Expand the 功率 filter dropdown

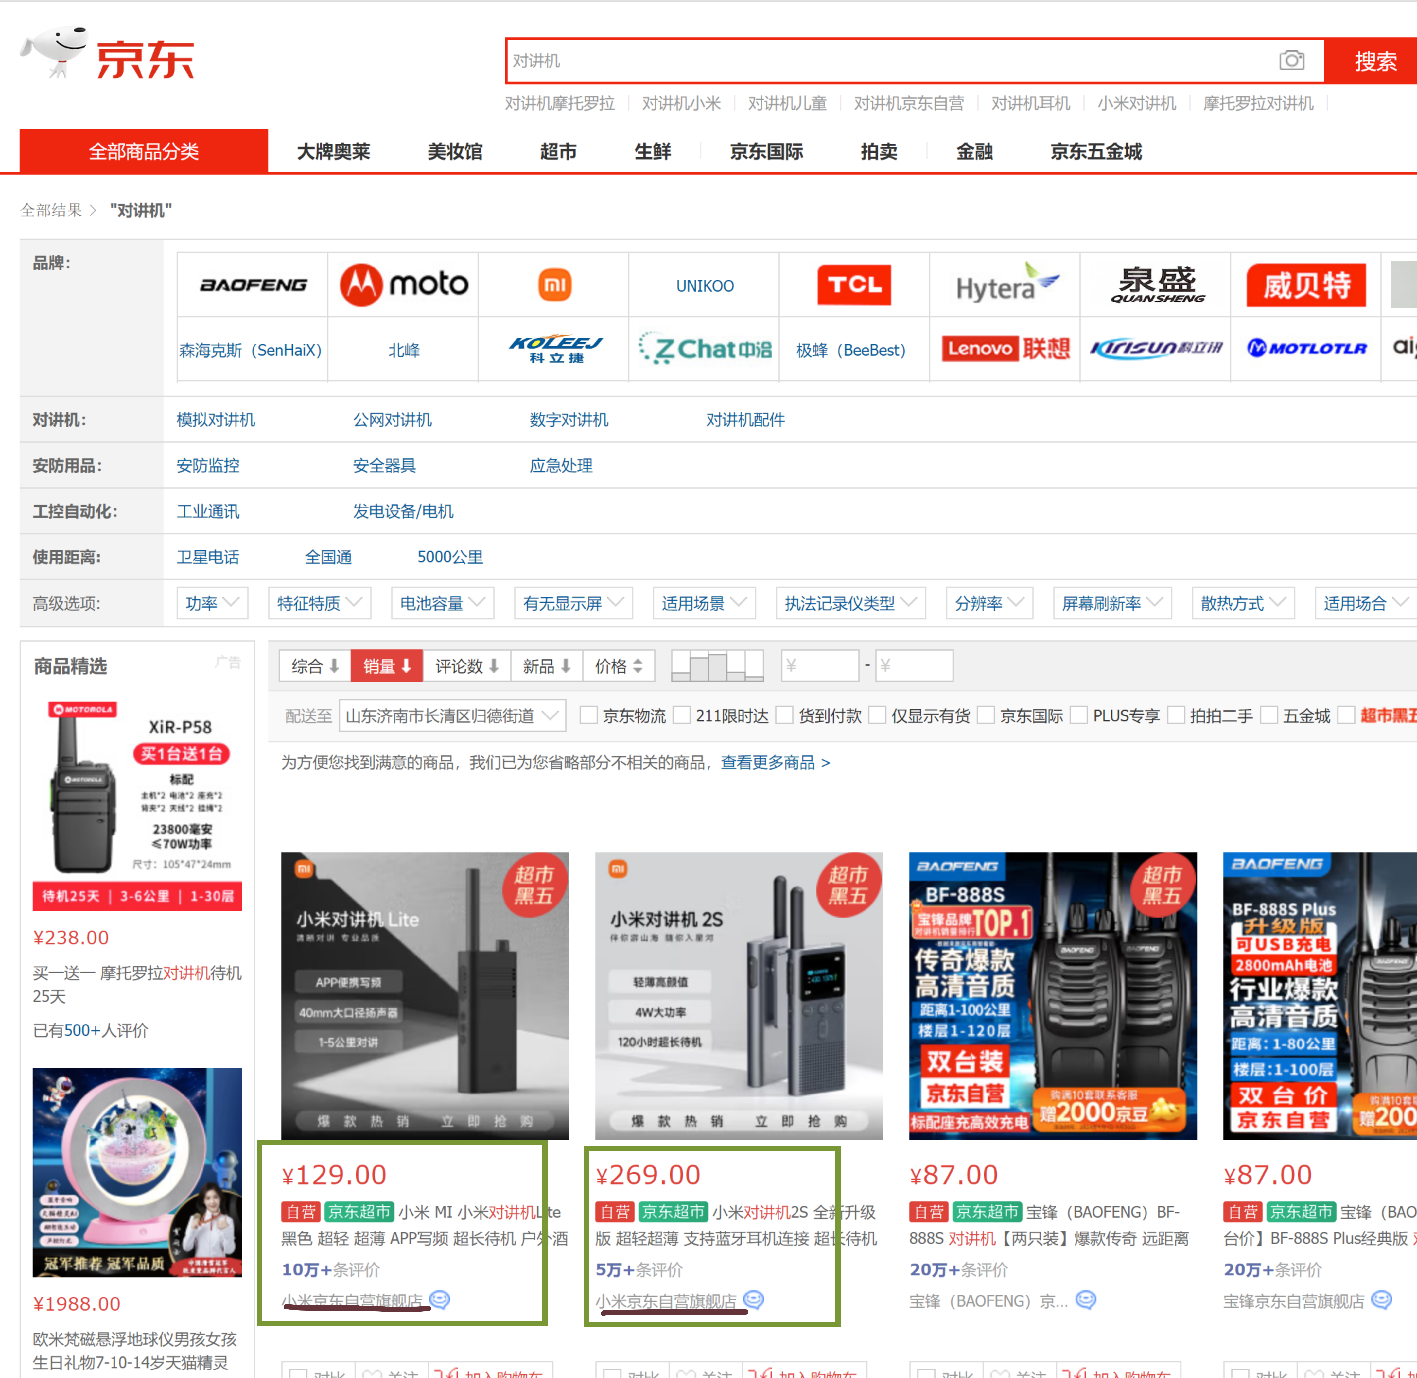(212, 603)
